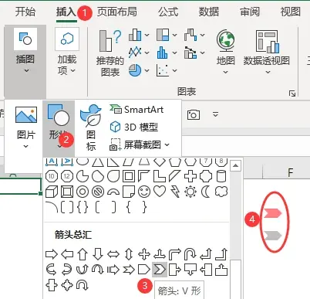The width and height of the screenshot is (310, 299).
Task: Click 推荐的图表 recommended charts
Action: coord(110,53)
